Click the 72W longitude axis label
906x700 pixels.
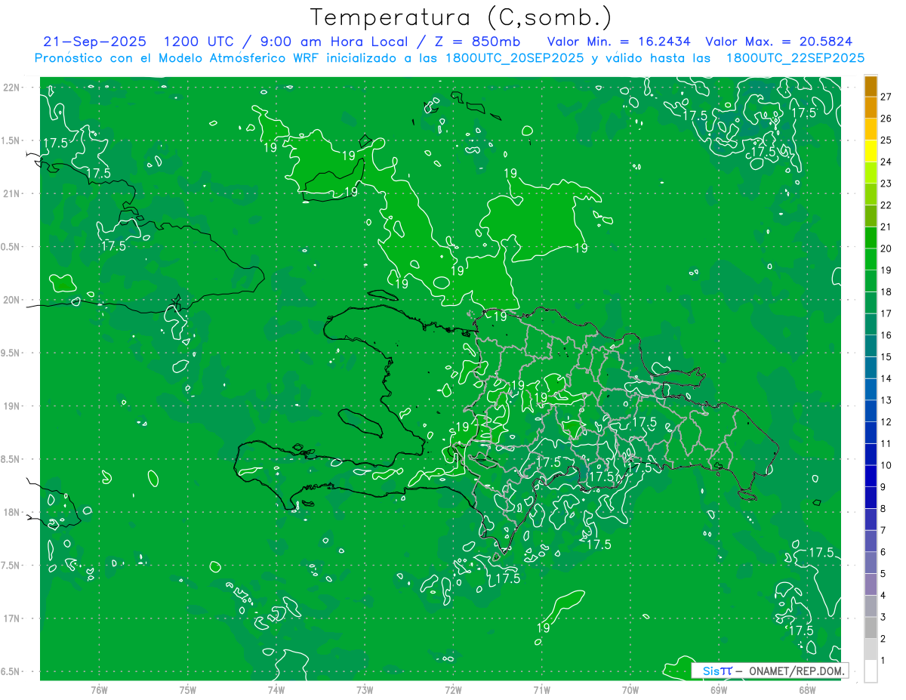453,689
